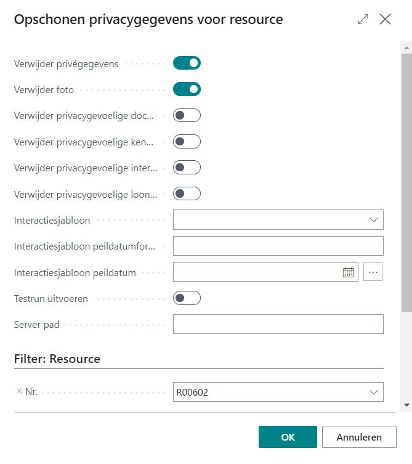Viewport: 412px width, 464px height.
Task: Click scrollbar down arrow
Action: [406, 405]
